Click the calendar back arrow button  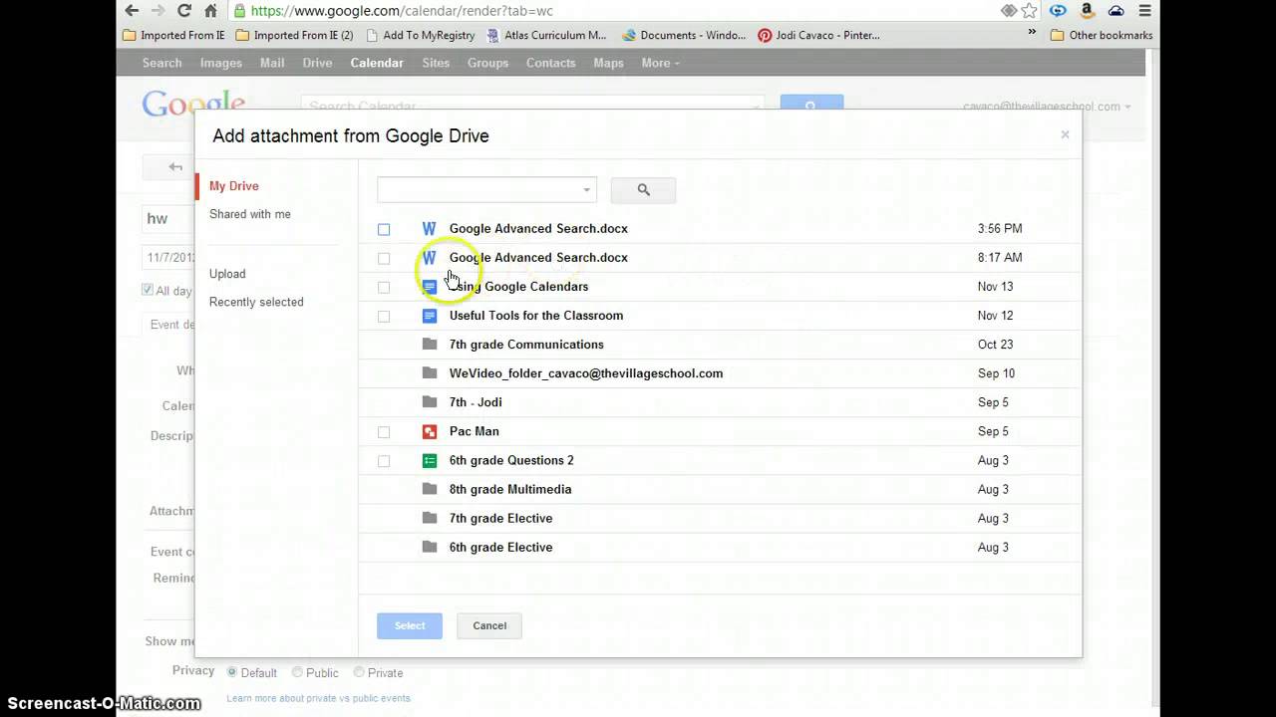pyautogui.click(x=175, y=167)
